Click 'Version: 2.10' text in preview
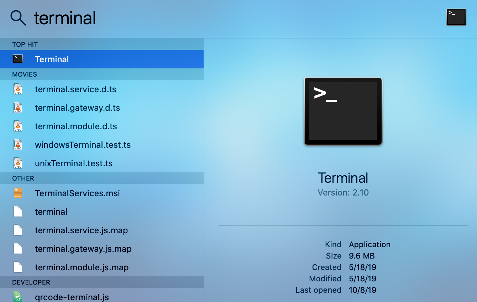 [x=343, y=193]
